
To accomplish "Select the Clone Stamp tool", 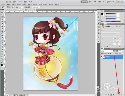I will pyautogui.click(x=2, y=31).
